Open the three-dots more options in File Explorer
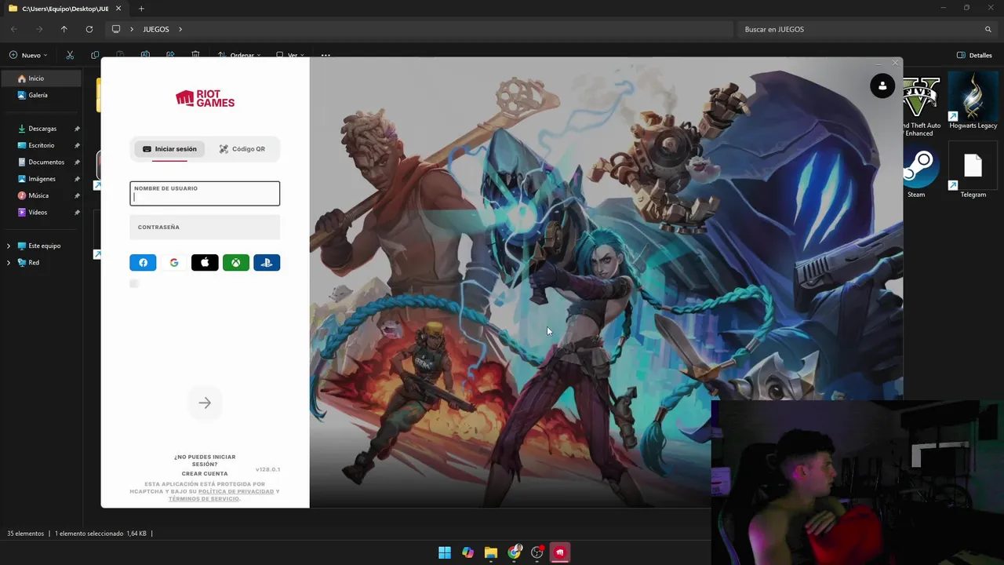The image size is (1004, 565). [326, 55]
